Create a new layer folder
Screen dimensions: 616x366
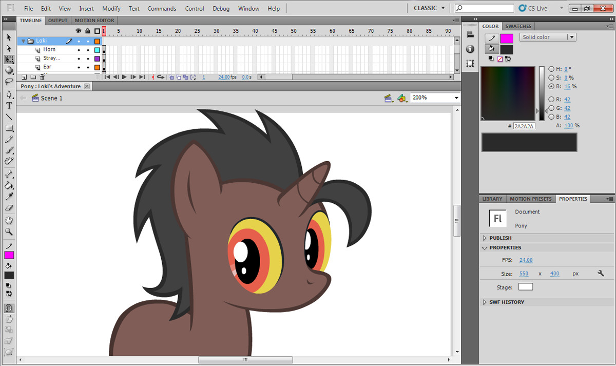pyautogui.click(x=33, y=77)
